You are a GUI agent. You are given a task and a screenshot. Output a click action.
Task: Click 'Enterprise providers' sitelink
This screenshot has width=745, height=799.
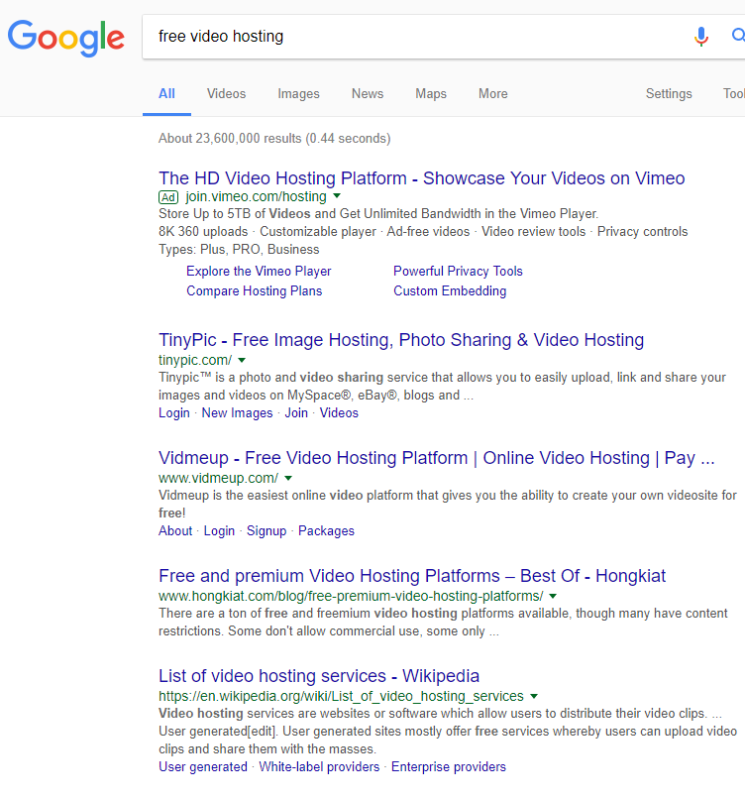(x=449, y=767)
